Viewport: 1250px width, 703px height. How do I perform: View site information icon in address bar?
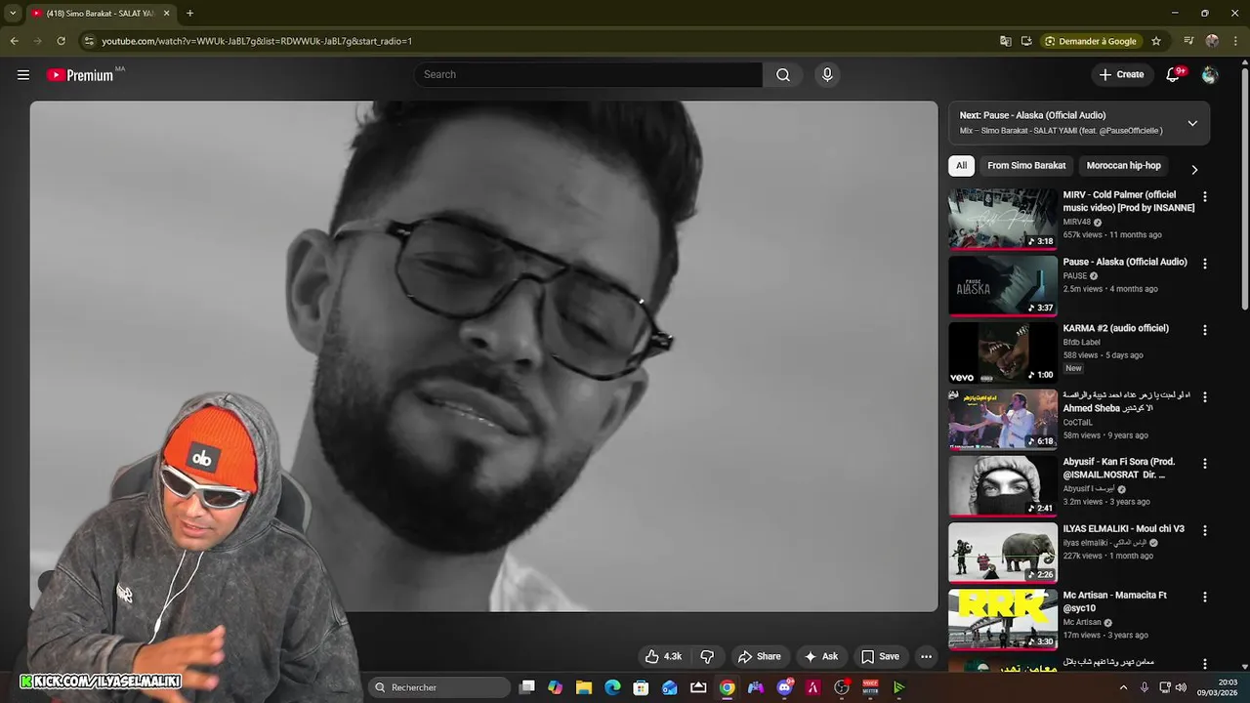click(x=89, y=41)
